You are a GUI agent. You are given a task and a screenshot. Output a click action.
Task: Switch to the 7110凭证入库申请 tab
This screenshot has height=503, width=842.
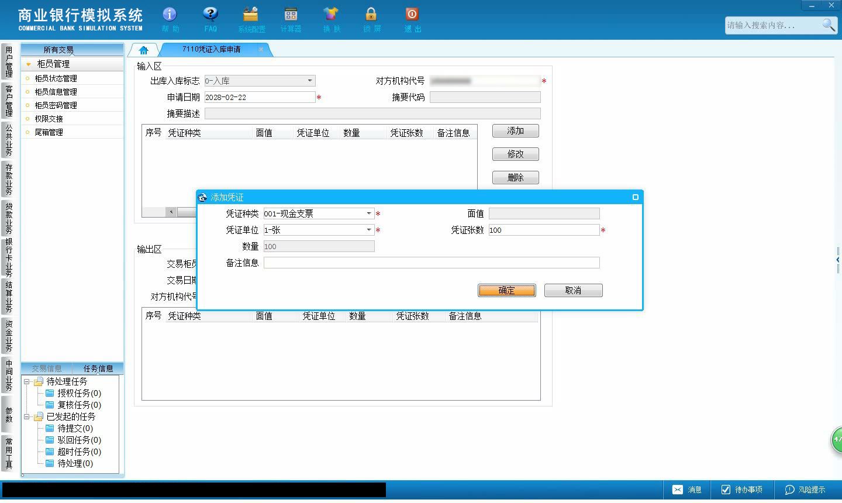point(212,50)
